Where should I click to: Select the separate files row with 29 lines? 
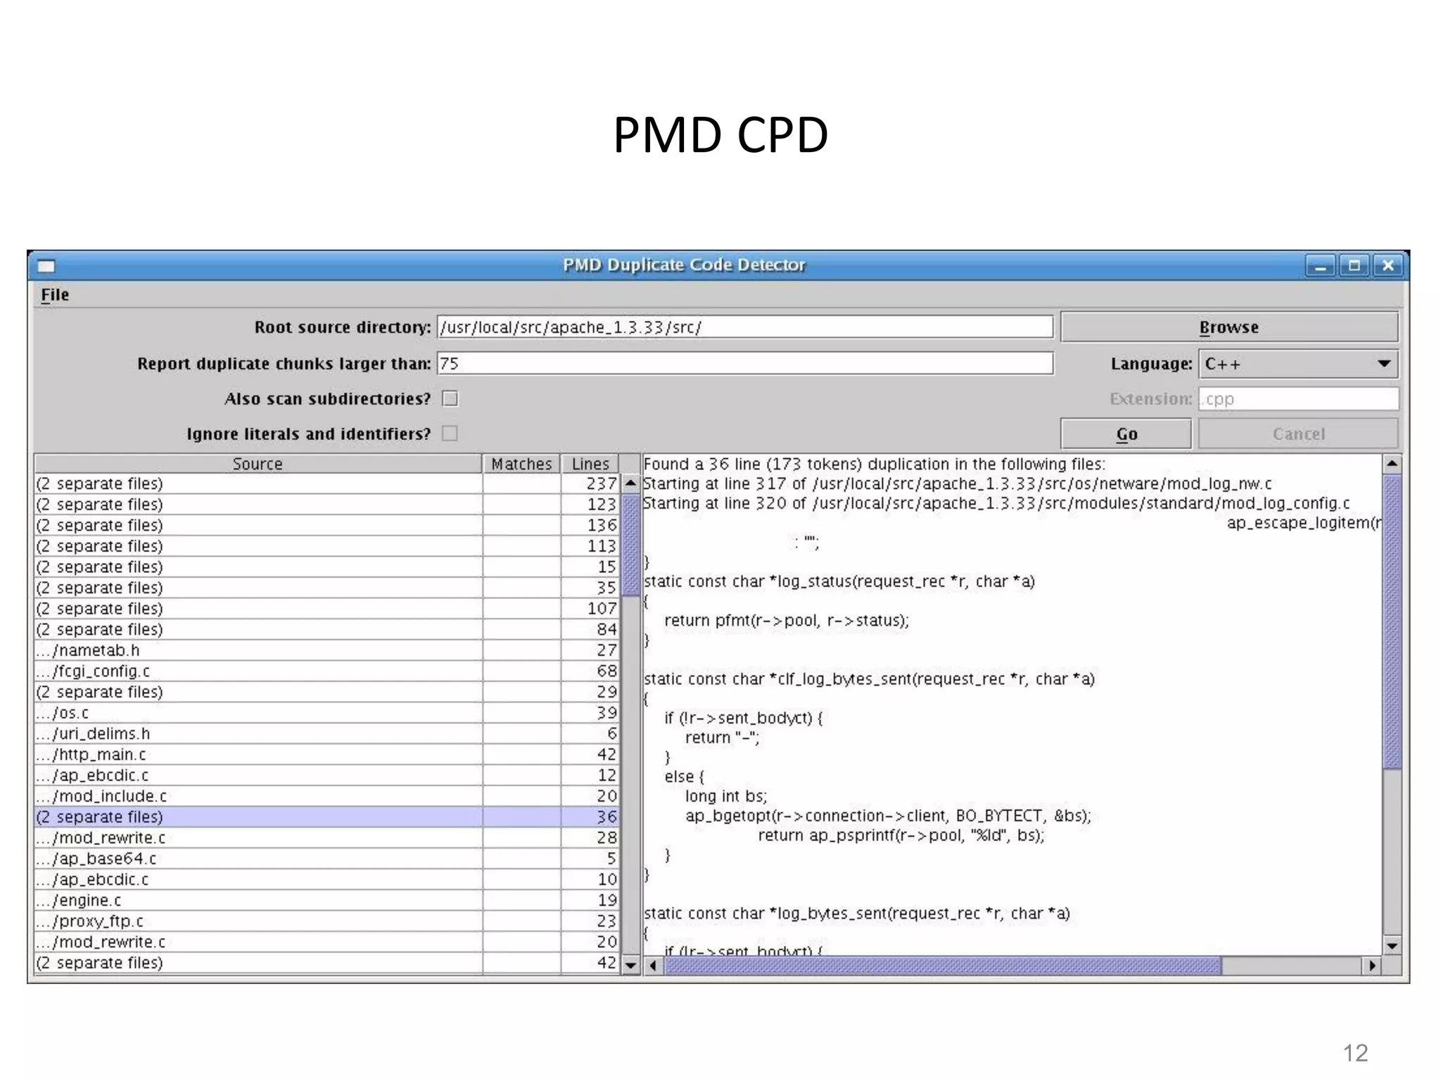[x=326, y=692]
